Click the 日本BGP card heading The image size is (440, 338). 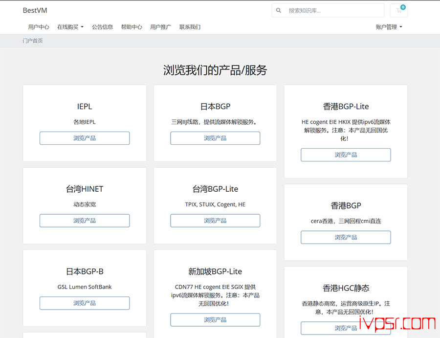(x=215, y=107)
